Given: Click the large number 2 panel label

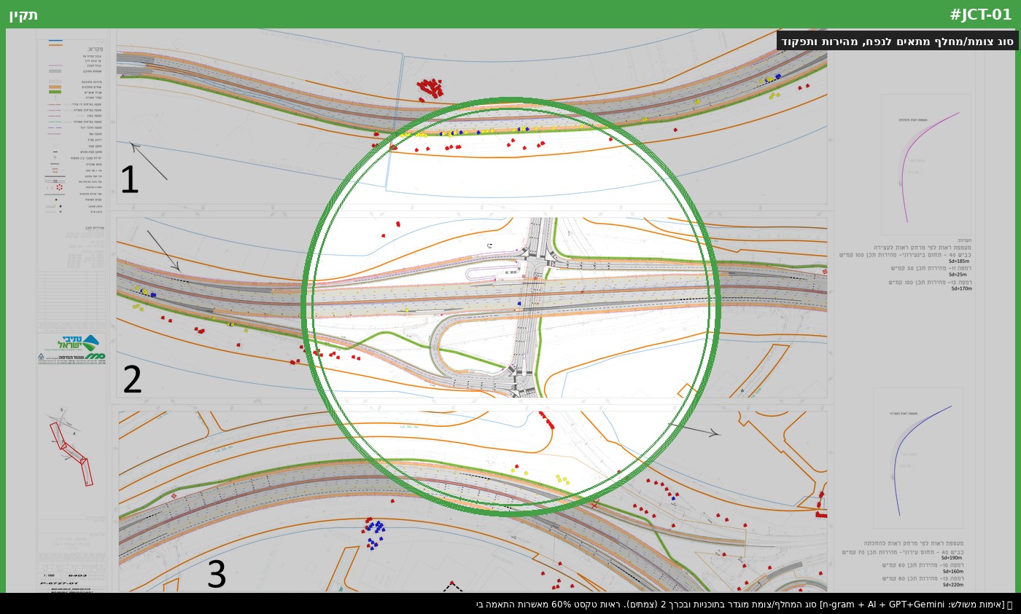Looking at the screenshot, I should click(x=132, y=379).
